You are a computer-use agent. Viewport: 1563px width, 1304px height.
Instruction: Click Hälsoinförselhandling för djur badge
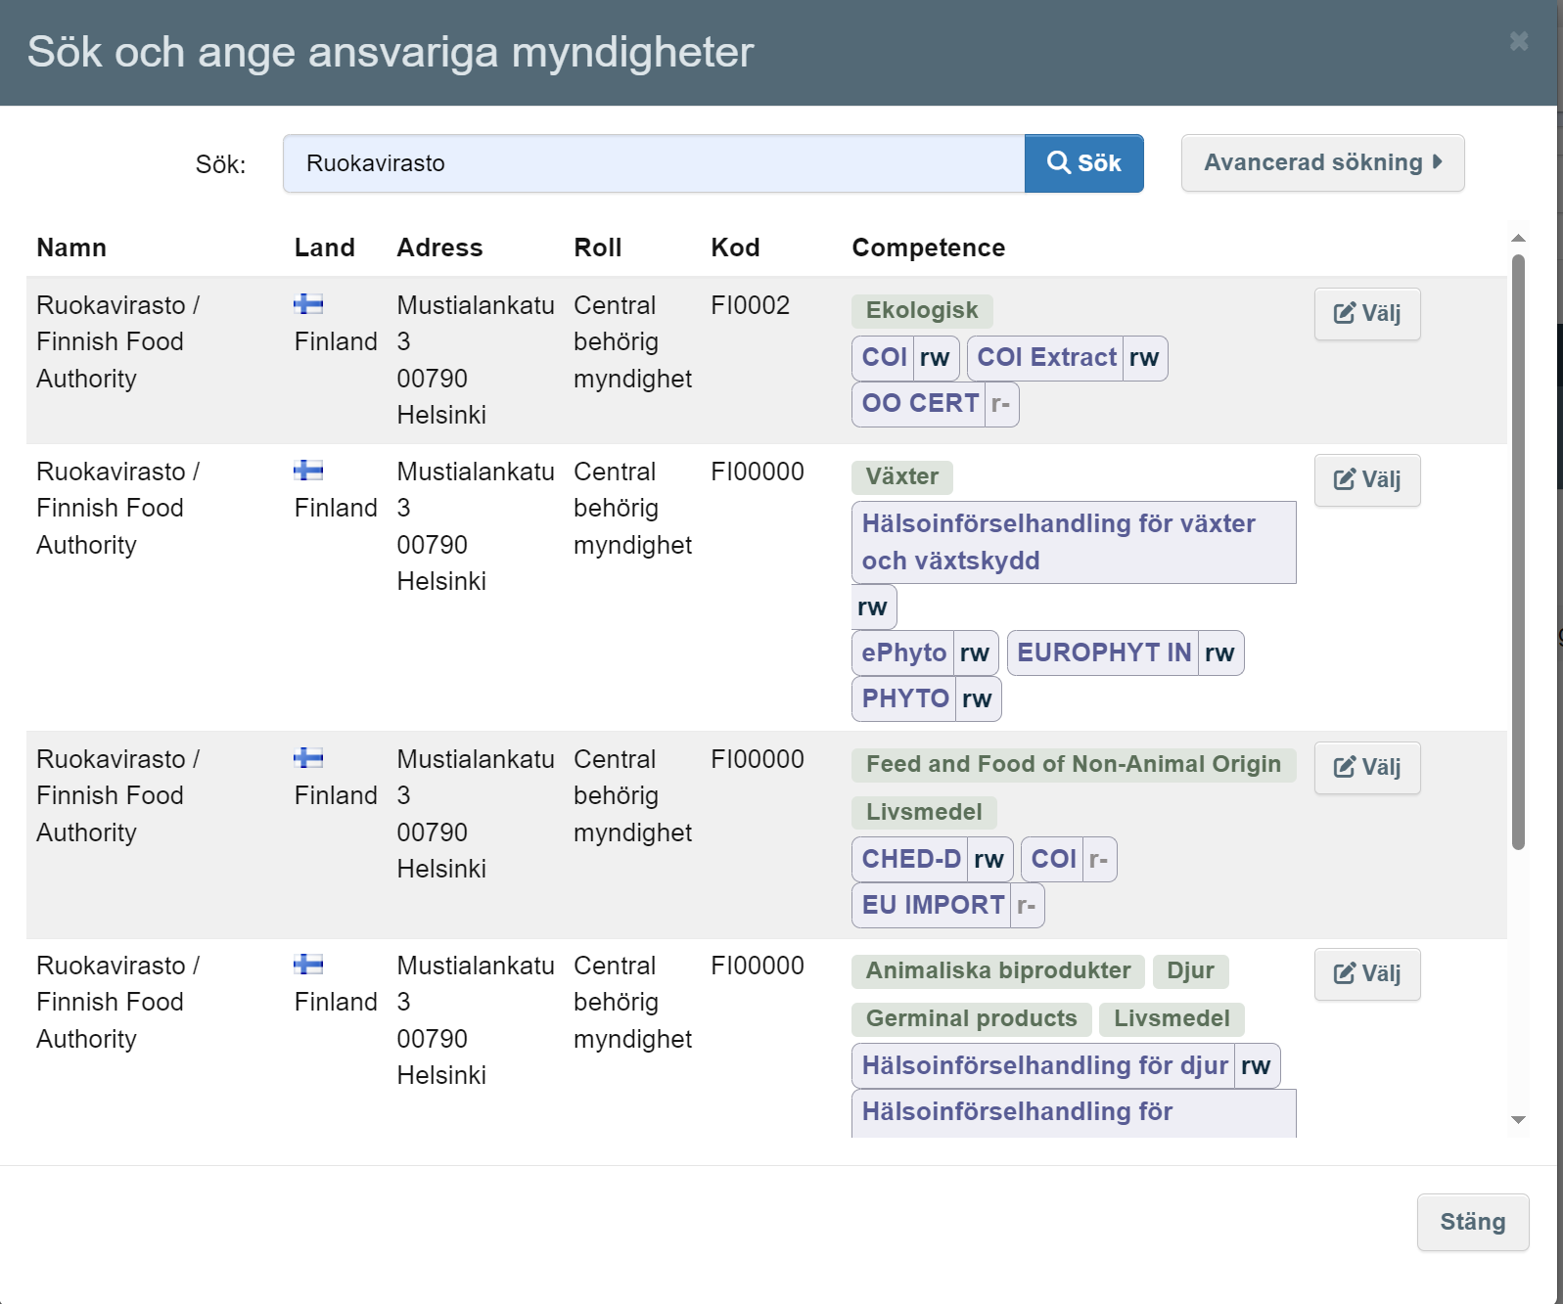tap(1066, 1066)
